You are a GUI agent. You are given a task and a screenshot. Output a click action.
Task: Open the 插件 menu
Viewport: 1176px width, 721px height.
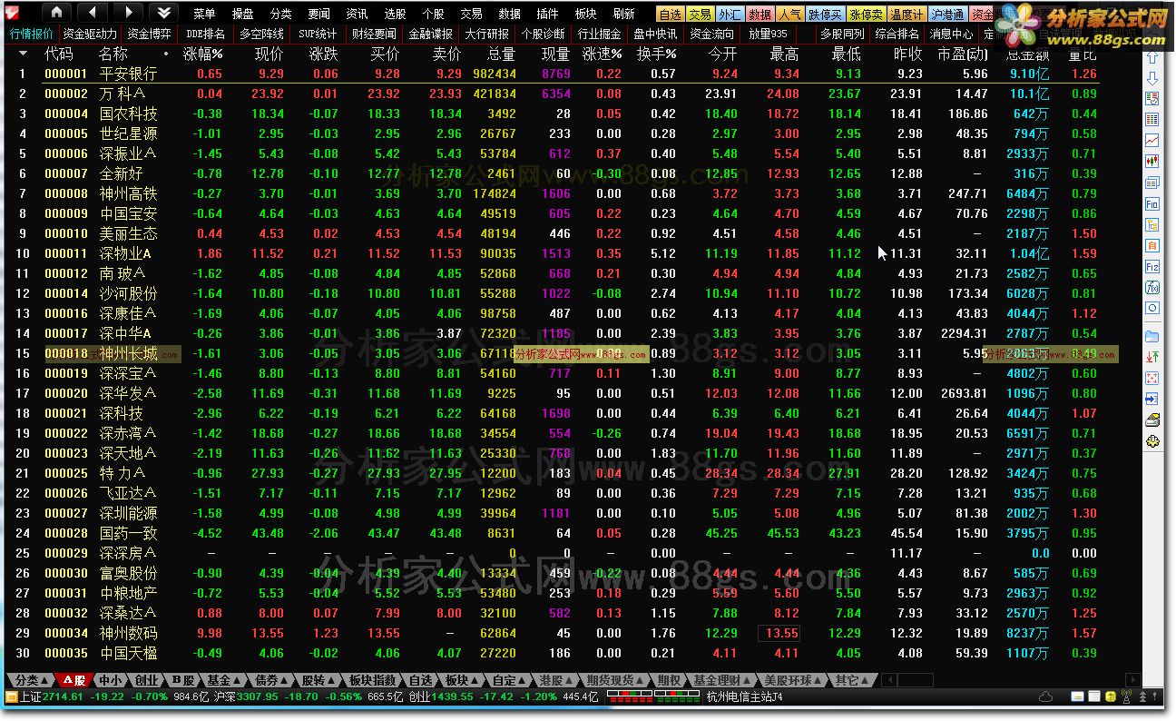click(547, 14)
